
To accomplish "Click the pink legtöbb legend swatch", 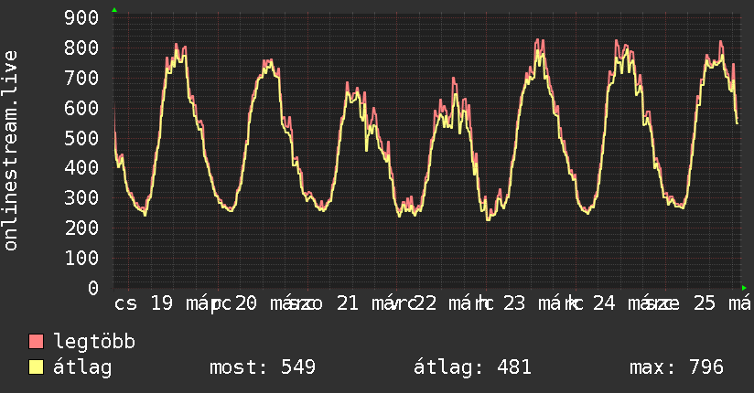I will [x=36, y=341].
